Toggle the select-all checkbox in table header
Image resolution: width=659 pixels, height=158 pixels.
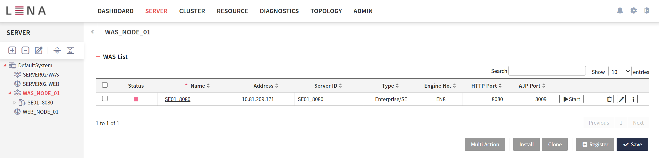coord(105,85)
